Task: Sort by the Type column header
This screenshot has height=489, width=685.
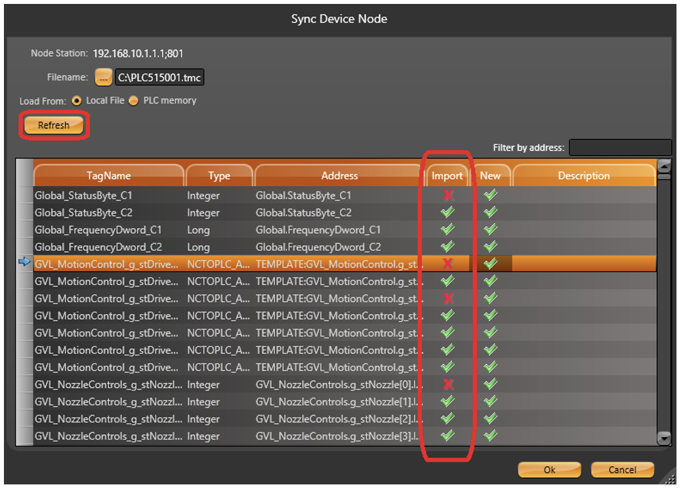Action: [219, 176]
